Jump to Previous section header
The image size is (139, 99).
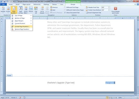pos(54,7)
